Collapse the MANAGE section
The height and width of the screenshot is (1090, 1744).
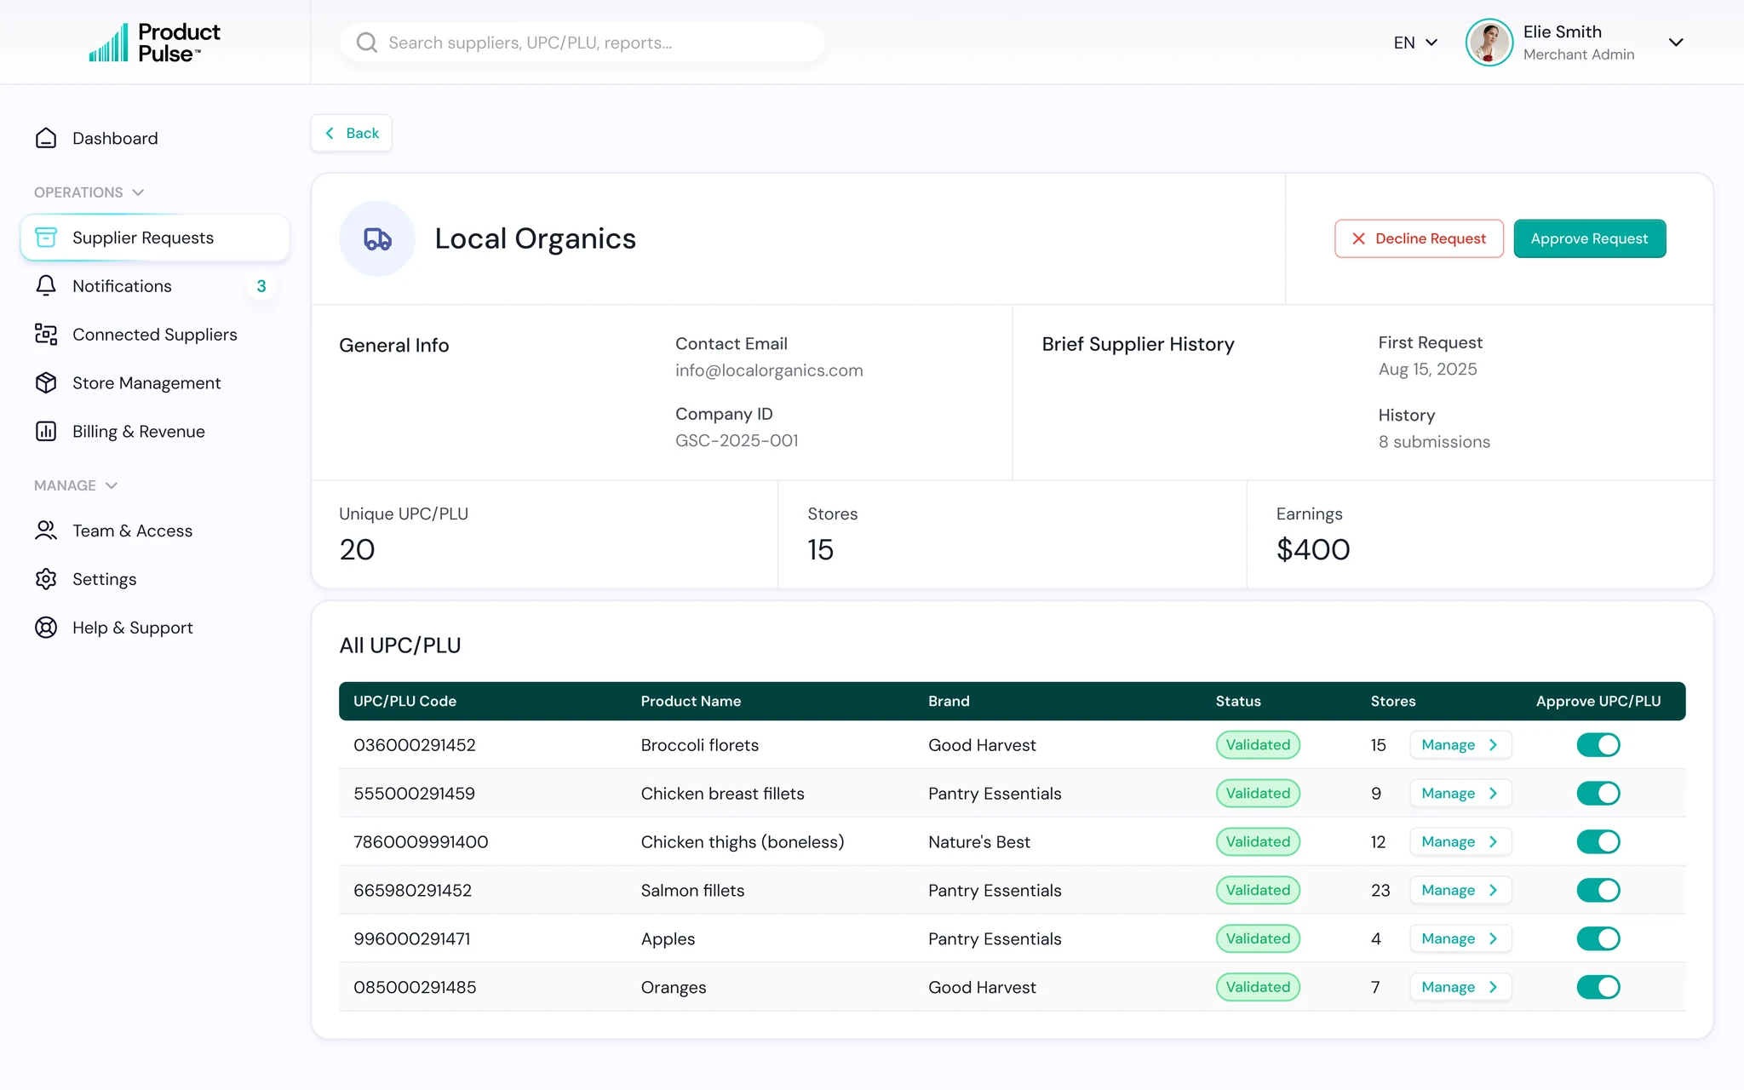click(x=75, y=485)
